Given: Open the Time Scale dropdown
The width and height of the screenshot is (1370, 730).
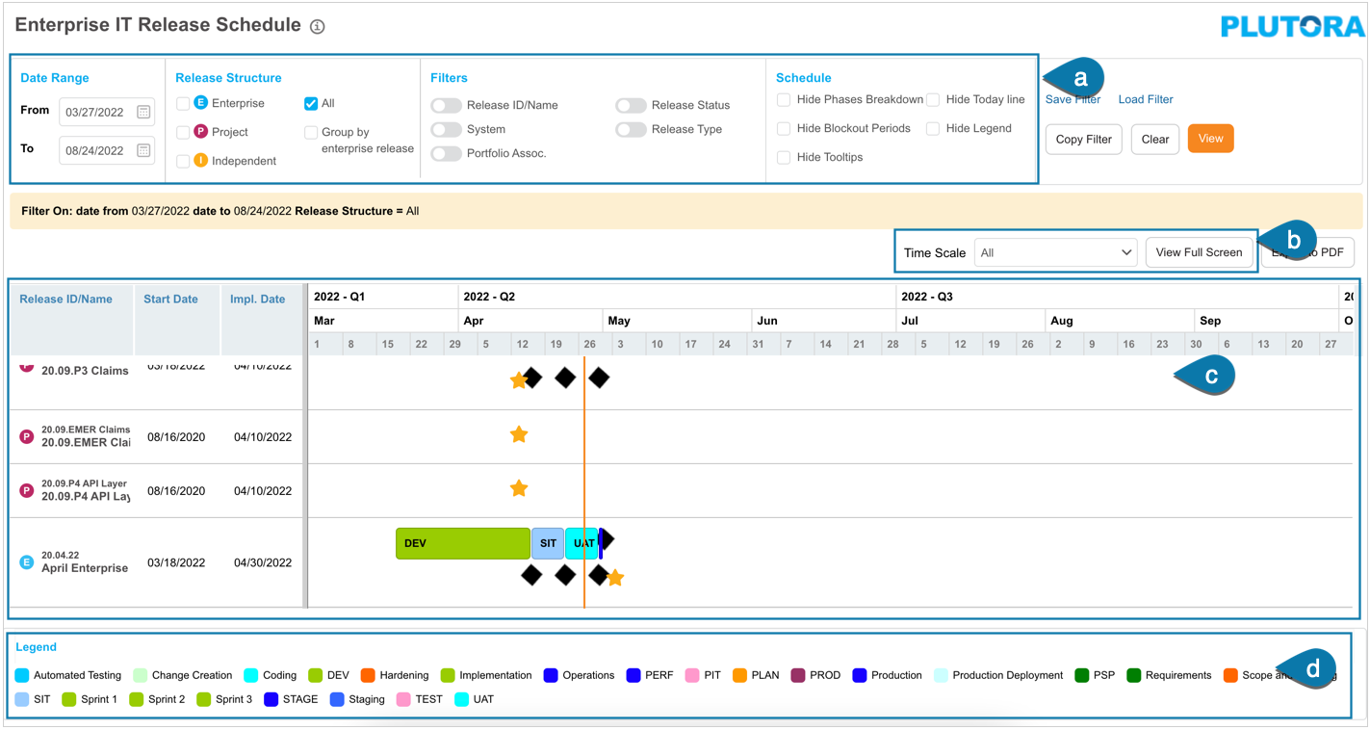Looking at the screenshot, I should (1055, 252).
